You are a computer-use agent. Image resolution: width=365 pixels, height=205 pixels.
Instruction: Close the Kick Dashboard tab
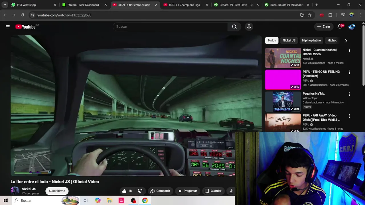point(106,5)
